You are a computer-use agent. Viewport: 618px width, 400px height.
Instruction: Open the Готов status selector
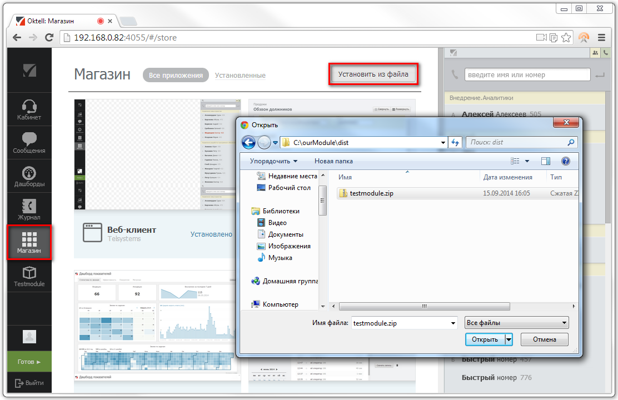coord(29,362)
